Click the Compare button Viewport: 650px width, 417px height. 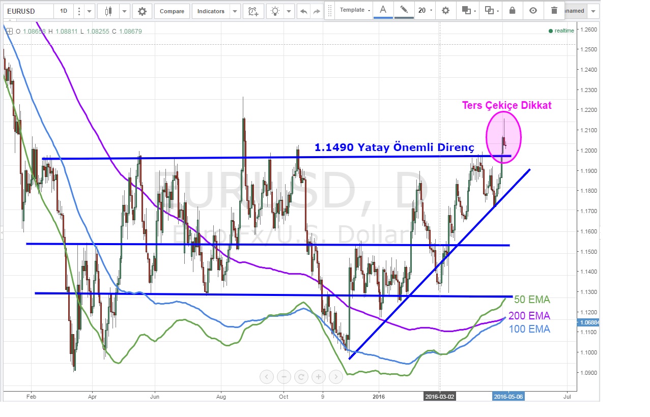click(x=172, y=11)
